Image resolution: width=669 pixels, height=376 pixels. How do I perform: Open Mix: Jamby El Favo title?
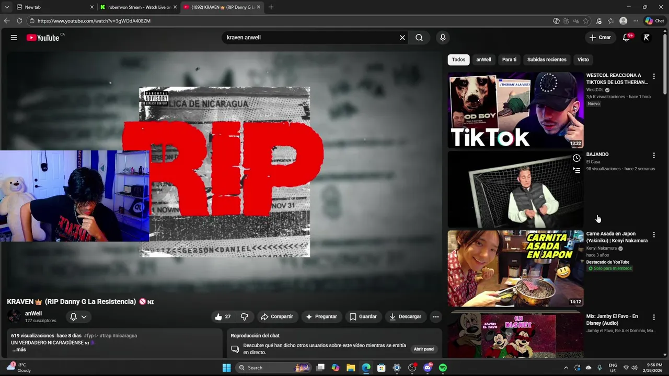pyautogui.click(x=612, y=320)
